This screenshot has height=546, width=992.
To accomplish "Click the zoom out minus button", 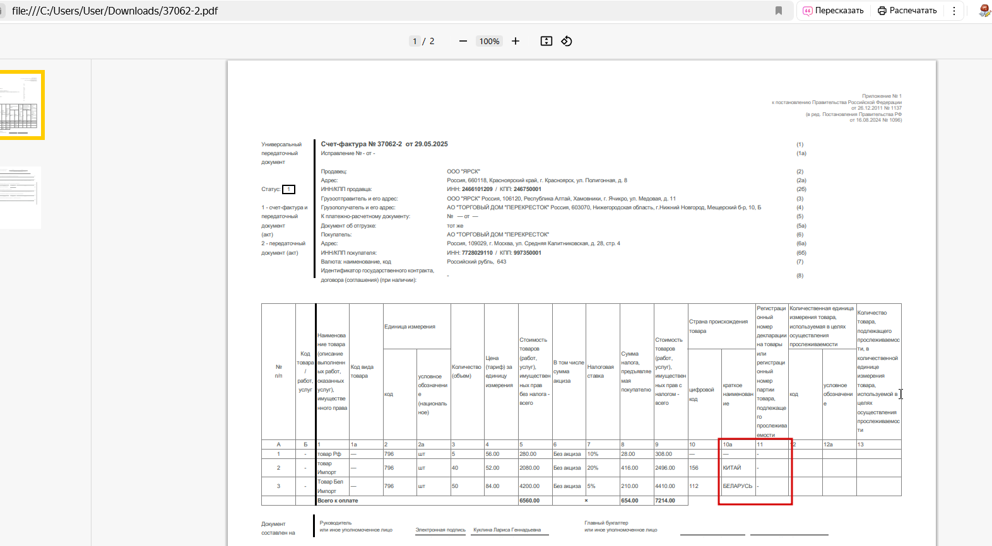I will tap(463, 41).
